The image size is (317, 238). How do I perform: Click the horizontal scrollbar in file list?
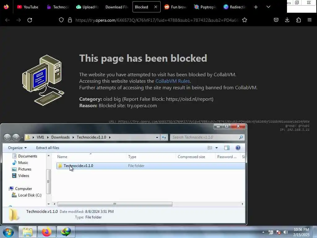[115, 204]
